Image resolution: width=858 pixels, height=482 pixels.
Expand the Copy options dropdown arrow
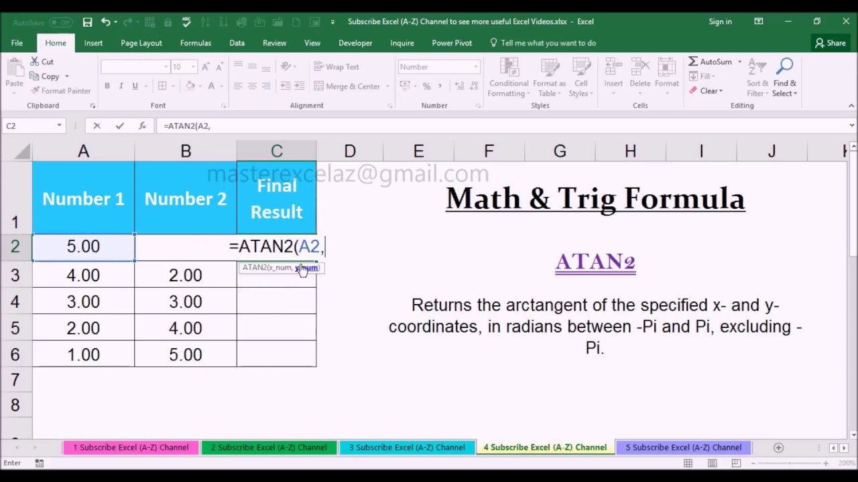pos(66,76)
